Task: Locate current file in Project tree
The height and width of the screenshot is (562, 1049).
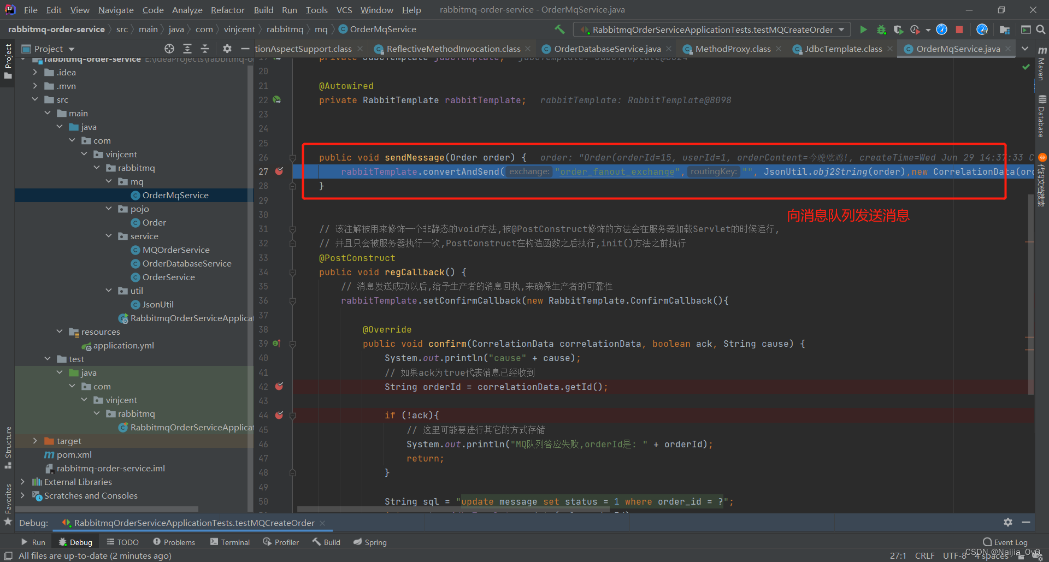Action: coord(169,49)
